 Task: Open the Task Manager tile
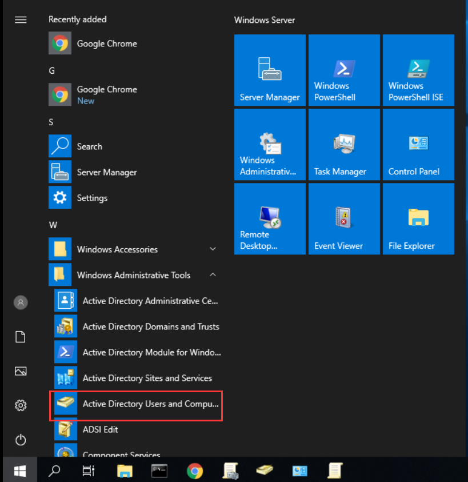[x=344, y=145]
